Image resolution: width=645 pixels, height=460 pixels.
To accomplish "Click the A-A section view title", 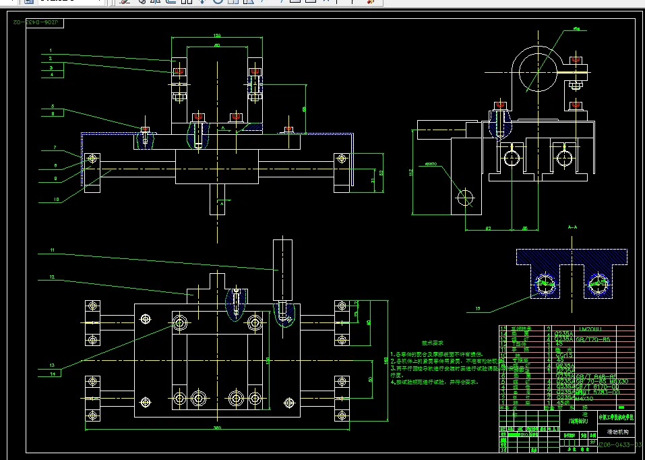I will click(572, 227).
